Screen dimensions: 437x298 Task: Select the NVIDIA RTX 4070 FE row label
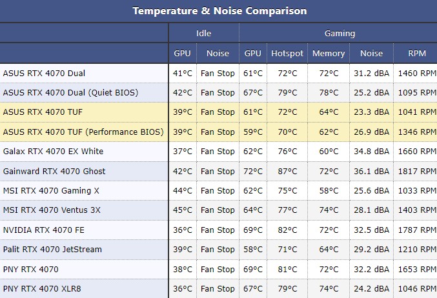(44, 230)
